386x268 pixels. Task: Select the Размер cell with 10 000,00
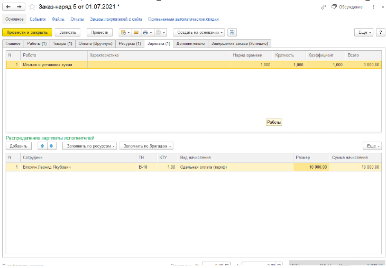[310, 167]
